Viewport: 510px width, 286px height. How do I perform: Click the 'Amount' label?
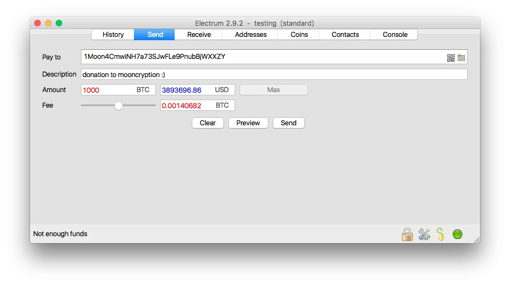tap(54, 89)
